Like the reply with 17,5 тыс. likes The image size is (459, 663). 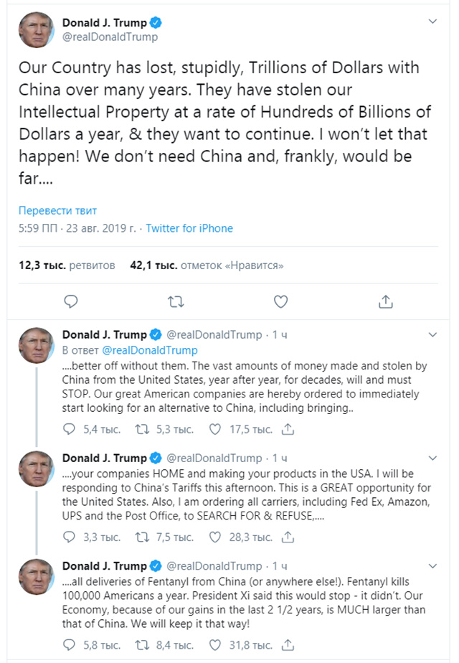pos(215,429)
